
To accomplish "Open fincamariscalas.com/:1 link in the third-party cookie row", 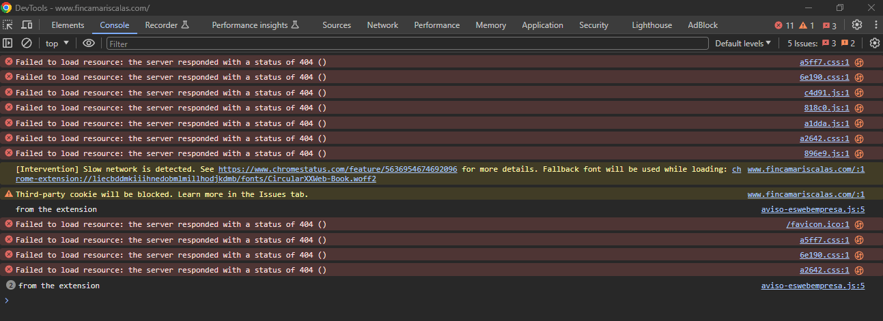I will [806, 194].
